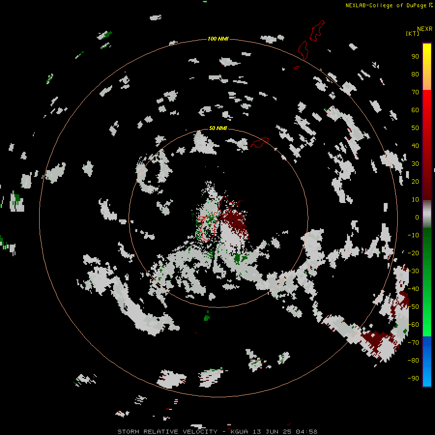Click the 70 value on the velocity scale
The image size is (435, 435).
coord(415,92)
